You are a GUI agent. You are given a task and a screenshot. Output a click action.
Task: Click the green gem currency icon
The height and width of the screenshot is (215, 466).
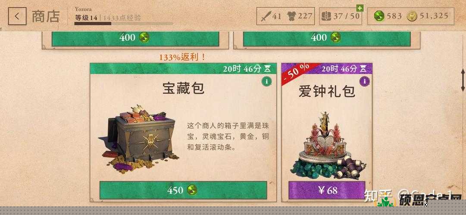[x=379, y=16]
